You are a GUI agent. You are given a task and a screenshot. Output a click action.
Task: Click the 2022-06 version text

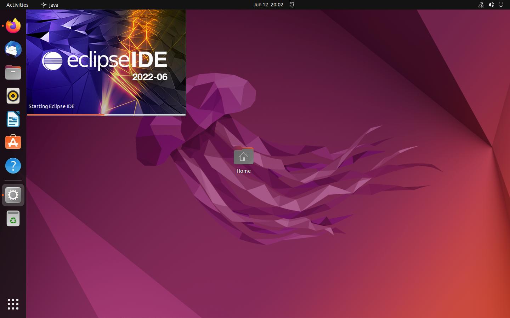(x=149, y=77)
